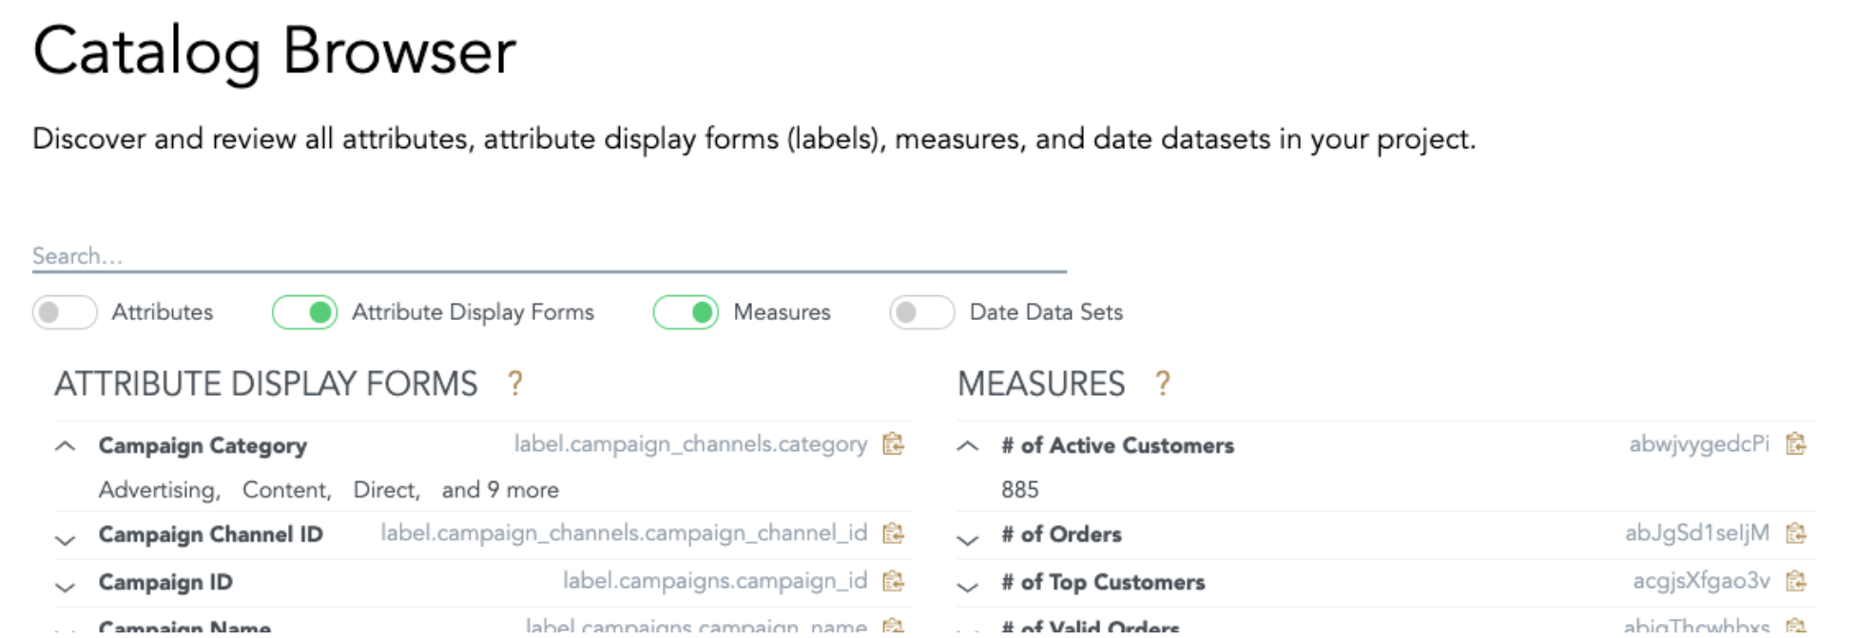1875x638 pixels.
Task: Open help for Attribute Display Forms
Action: point(515,385)
